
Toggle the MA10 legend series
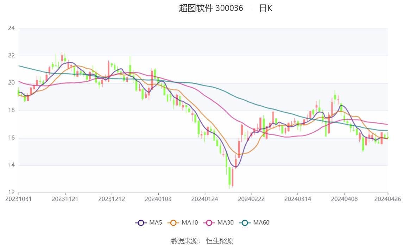pos(183,222)
